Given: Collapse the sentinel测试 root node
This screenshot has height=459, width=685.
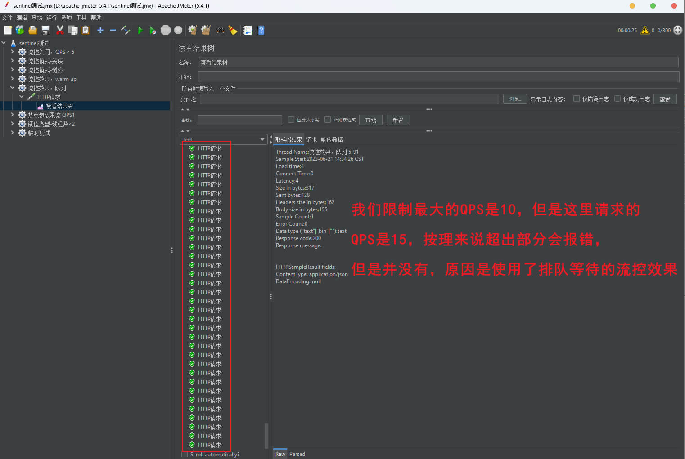Looking at the screenshot, I should click(4, 43).
